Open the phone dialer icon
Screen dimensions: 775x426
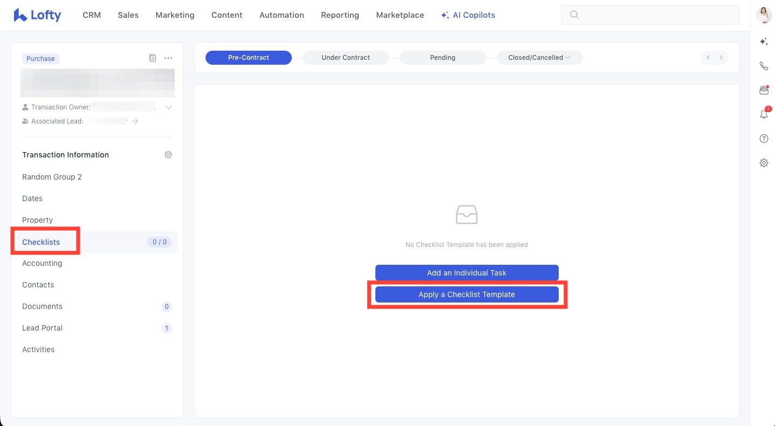[x=764, y=66]
